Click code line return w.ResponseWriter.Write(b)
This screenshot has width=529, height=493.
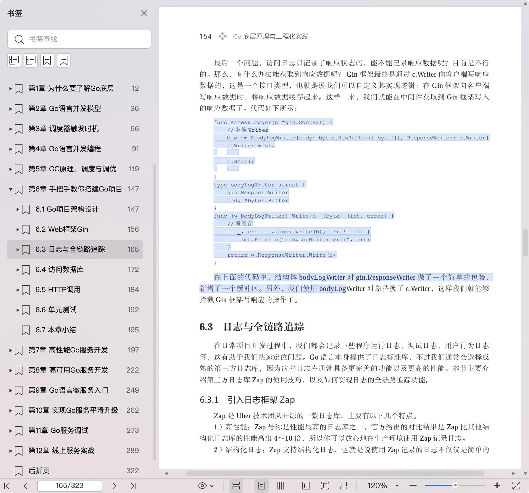(281, 255)
